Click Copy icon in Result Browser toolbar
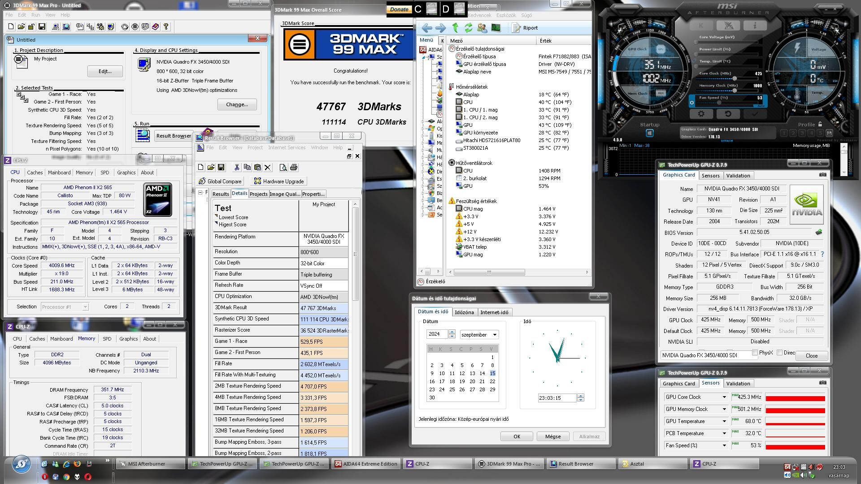861x484 pixels. [247, 167]
